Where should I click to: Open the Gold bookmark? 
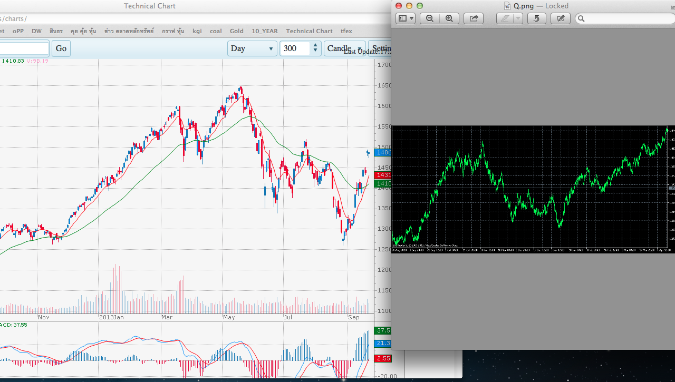coord(237,31)
